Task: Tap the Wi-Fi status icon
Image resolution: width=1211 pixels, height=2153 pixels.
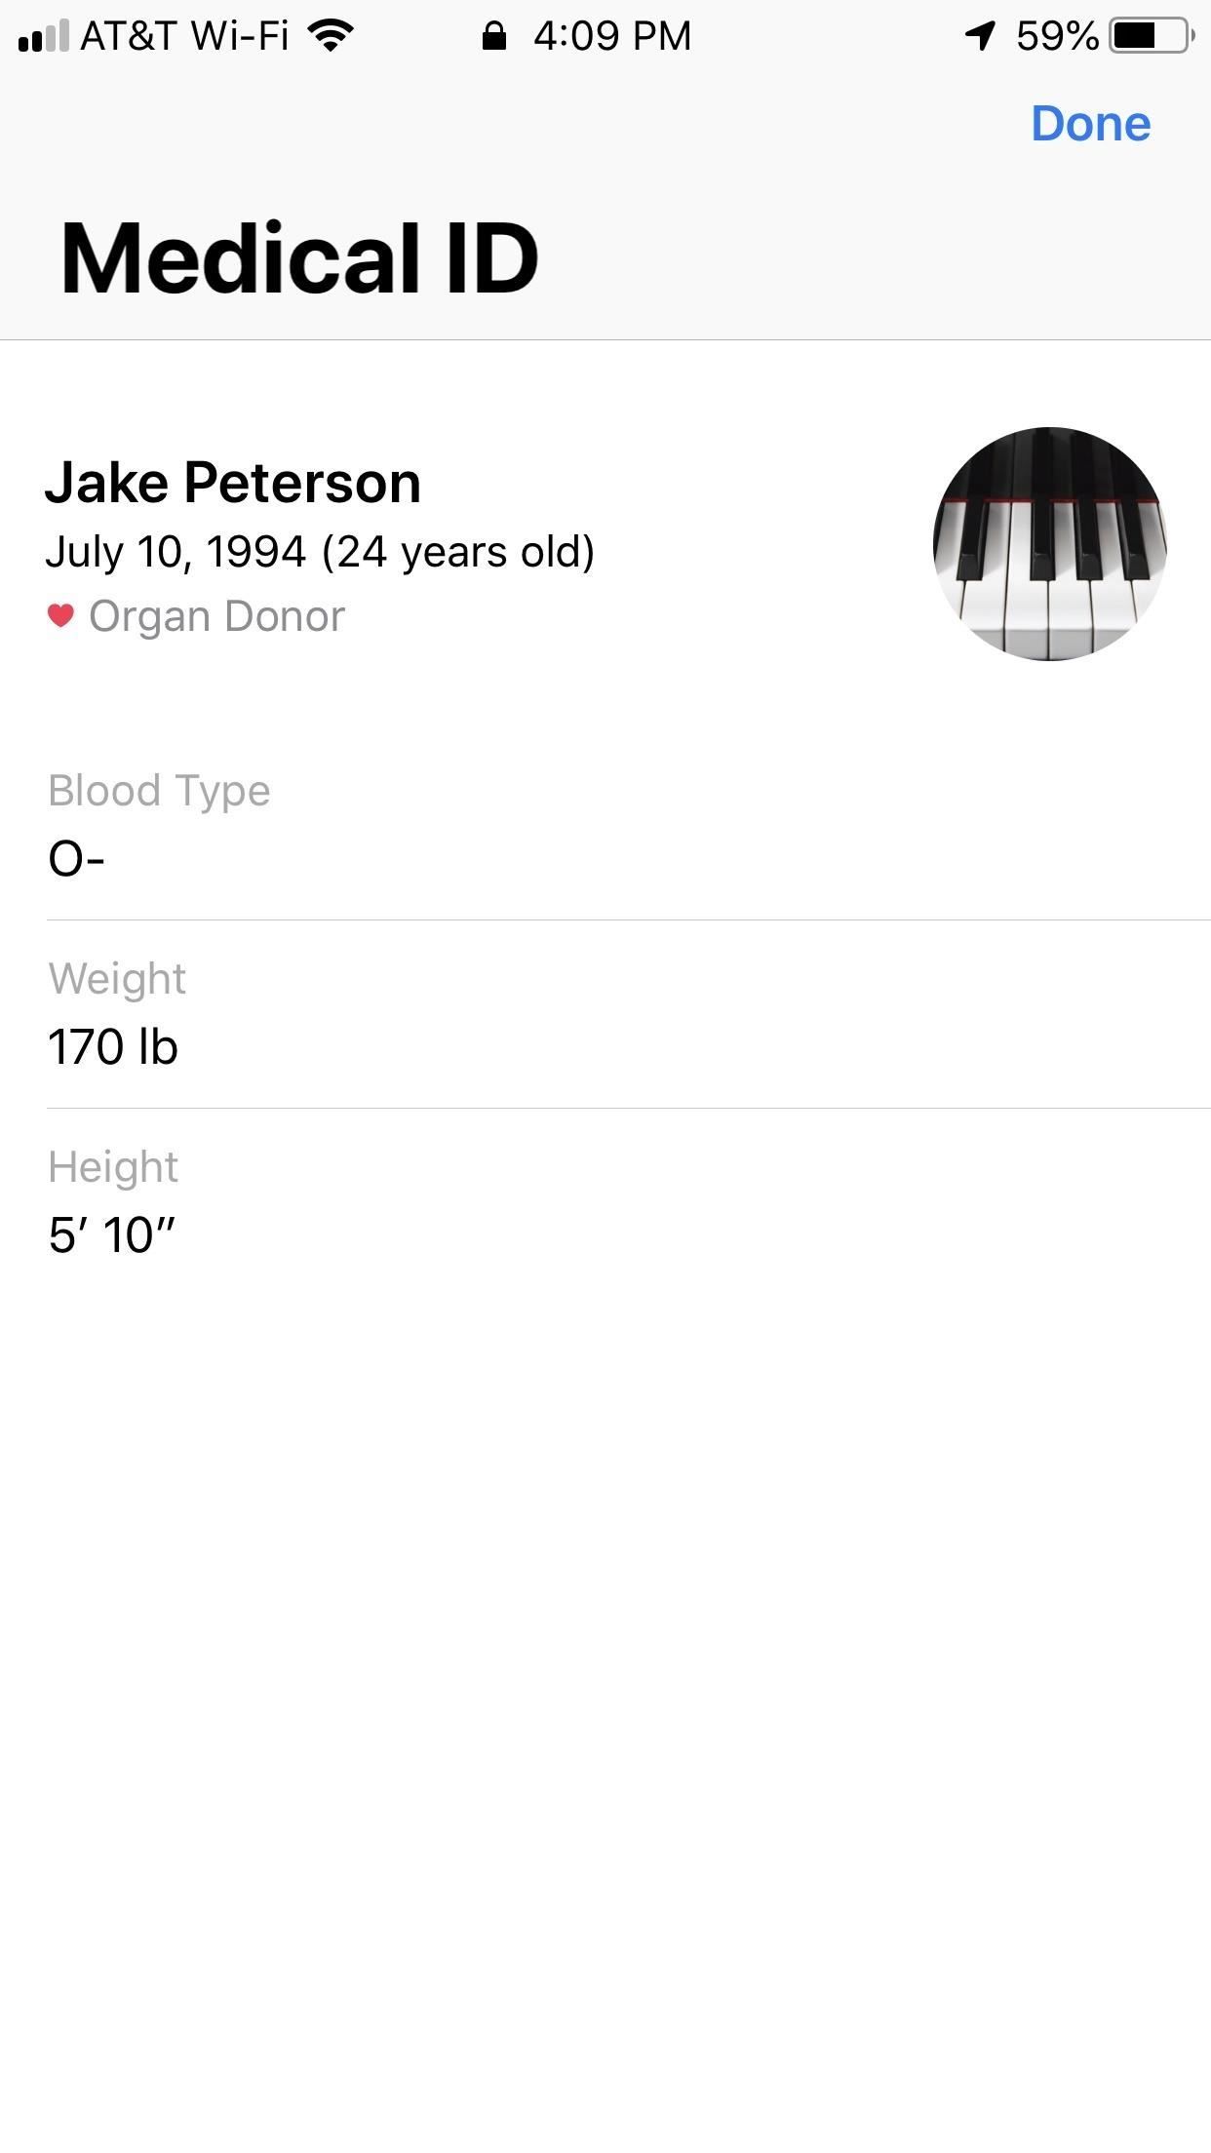Action: click(x=331, y=36)
